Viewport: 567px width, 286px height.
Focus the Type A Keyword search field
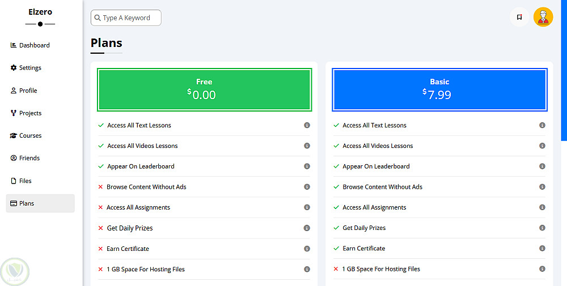[130, 18]
